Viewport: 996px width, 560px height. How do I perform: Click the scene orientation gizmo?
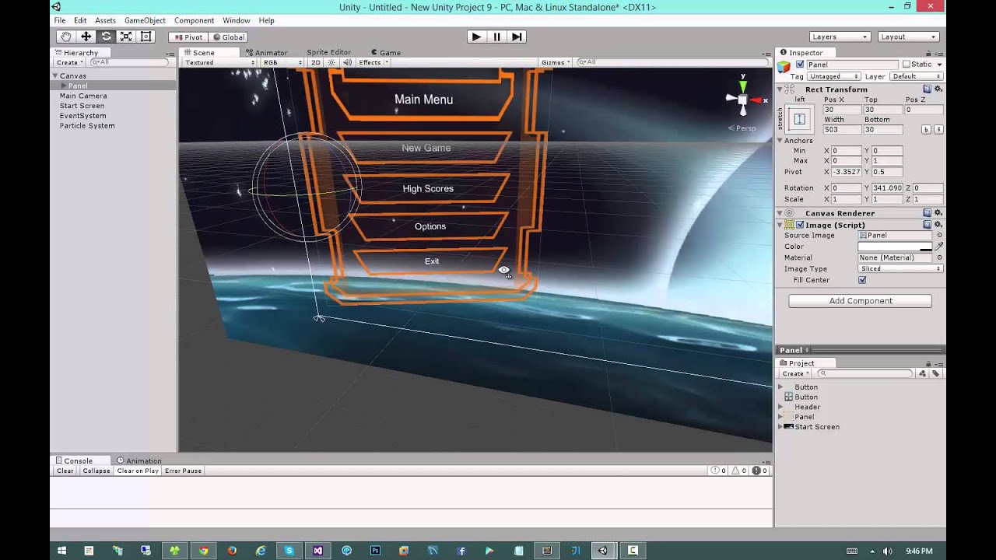[742, 99]
